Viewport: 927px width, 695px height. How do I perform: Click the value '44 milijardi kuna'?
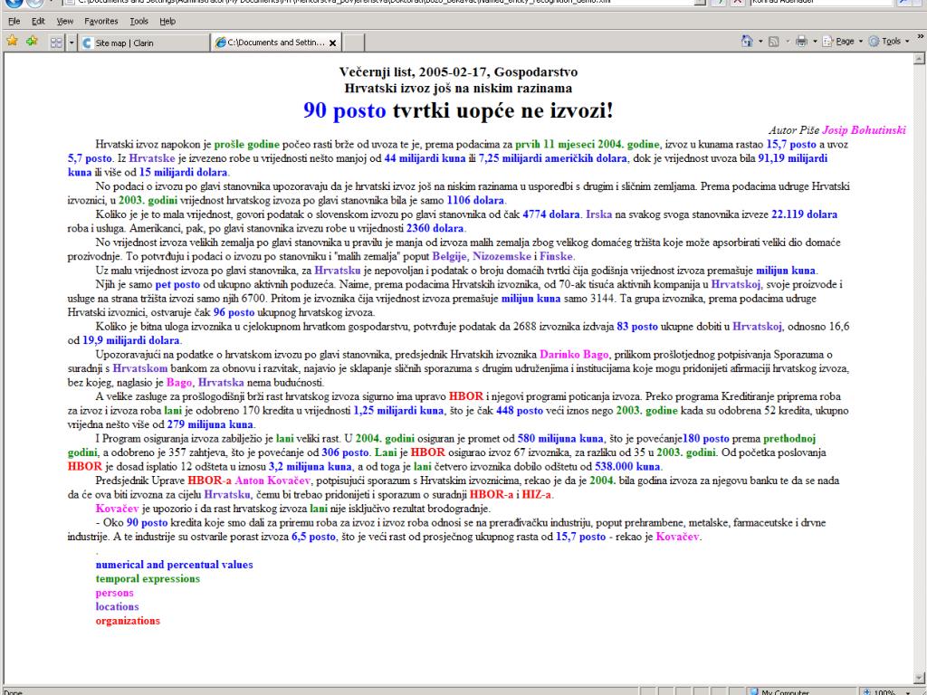pos(425,158)
